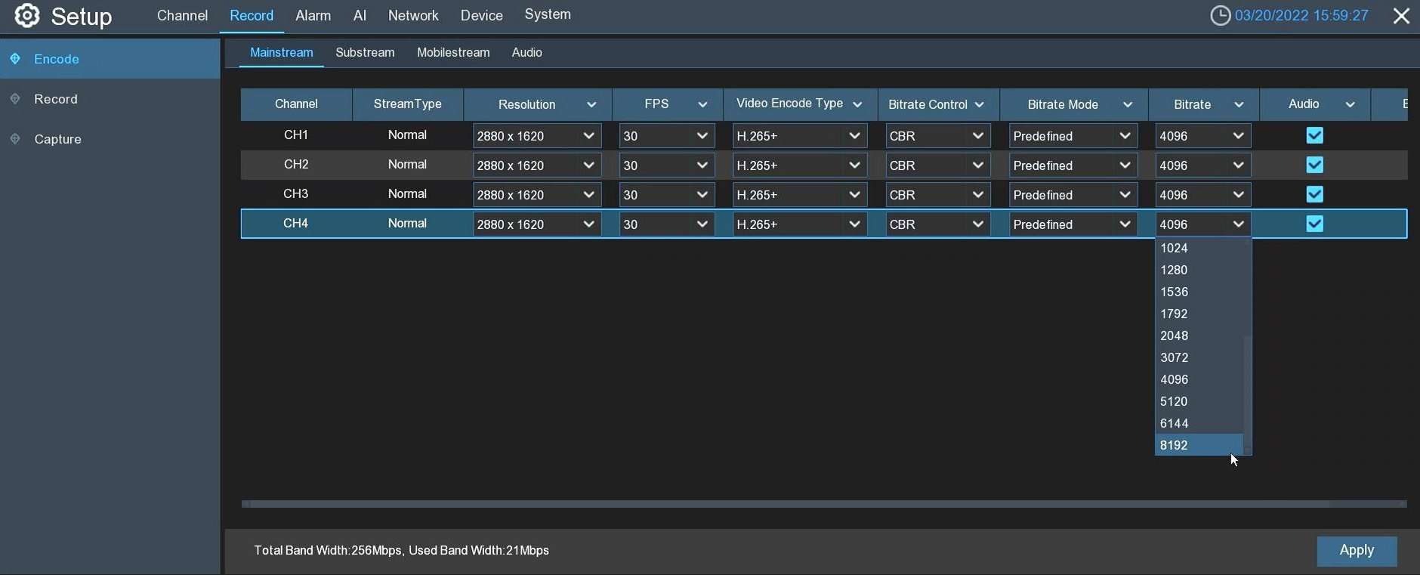Open CH2 bitrate mode Predefined dropdown

pyautogui.click(x=1073, y=165)
